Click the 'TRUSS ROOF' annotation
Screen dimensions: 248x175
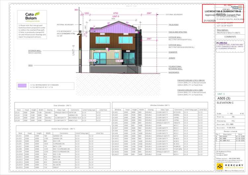[x=174, y=24]
